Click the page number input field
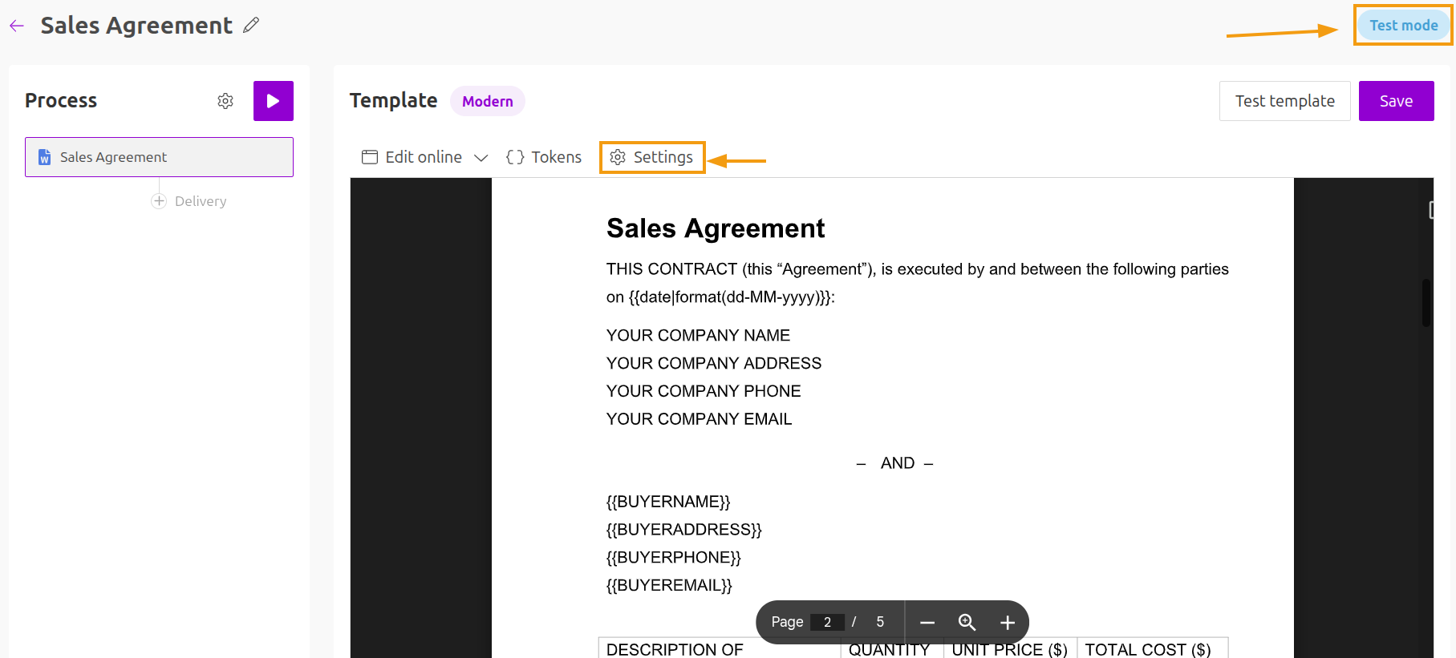The height and width of the screenshot is (658, 1456). click(x=827, y=623)
